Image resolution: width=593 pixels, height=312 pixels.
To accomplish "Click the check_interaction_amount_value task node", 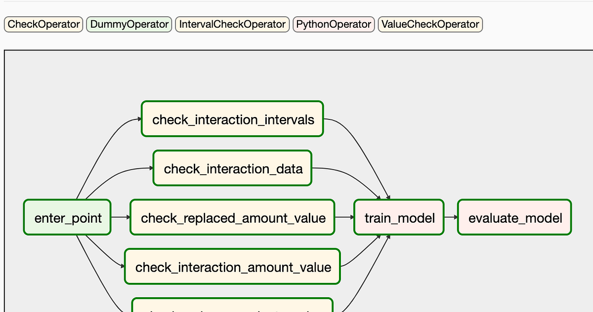I will coord(232,267).
